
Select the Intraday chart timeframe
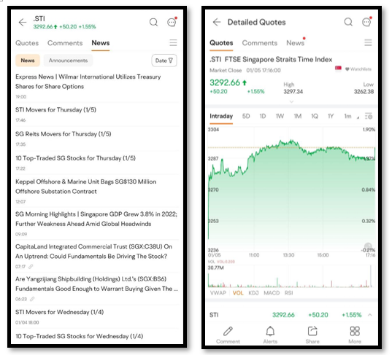(221, 117)
